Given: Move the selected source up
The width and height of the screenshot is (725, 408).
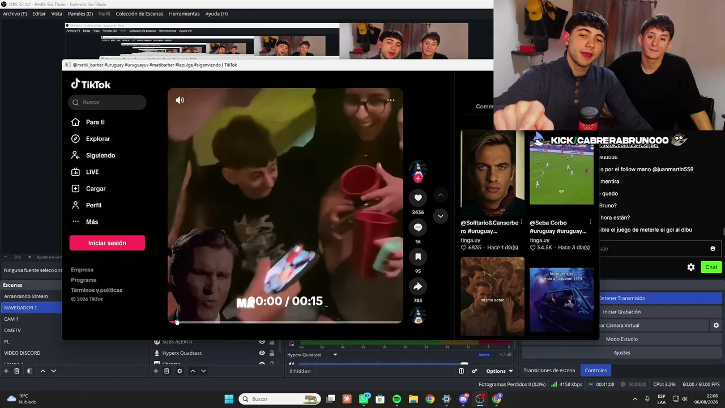Looking at the screenshot, I should pyautogui.click(x=193, y=371).
